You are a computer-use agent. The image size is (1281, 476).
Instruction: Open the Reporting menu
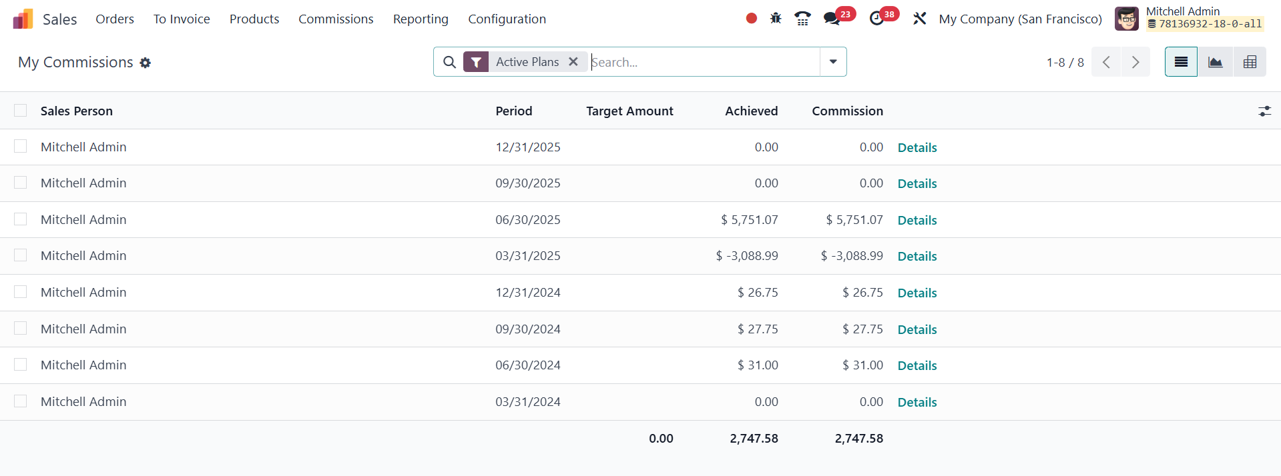point(421,19)
